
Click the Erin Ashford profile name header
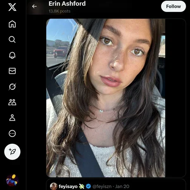pyautogui.click(x=67, y=4)
